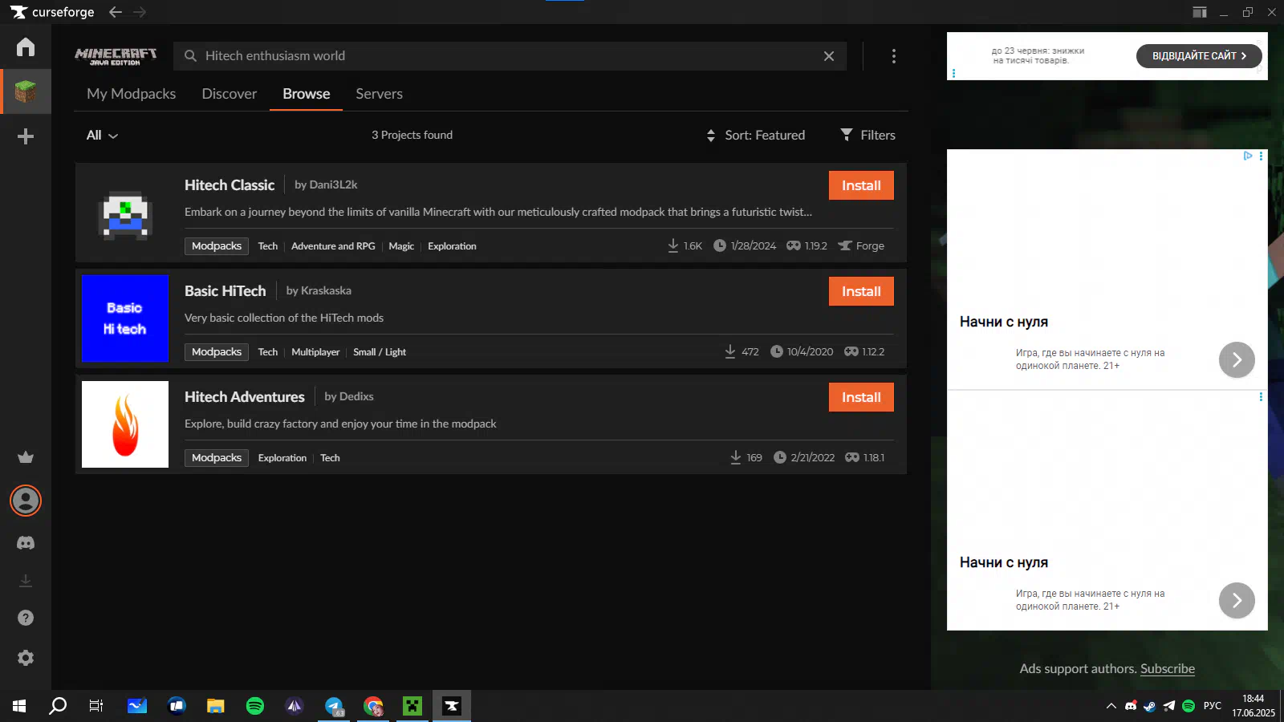
Task: Go forward with right arrow icon
Action: 140,12
